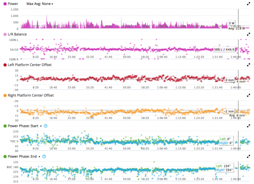Click Left: 6° in Power Phase Start tooltip
The height and width of the screenshot is (184, 254).
click(225, 139)
